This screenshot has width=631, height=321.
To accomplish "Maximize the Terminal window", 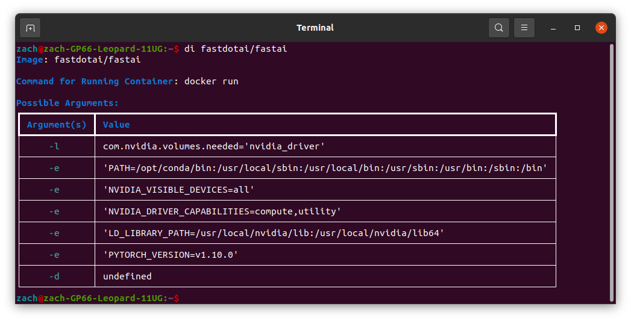I will pos(577,28).
